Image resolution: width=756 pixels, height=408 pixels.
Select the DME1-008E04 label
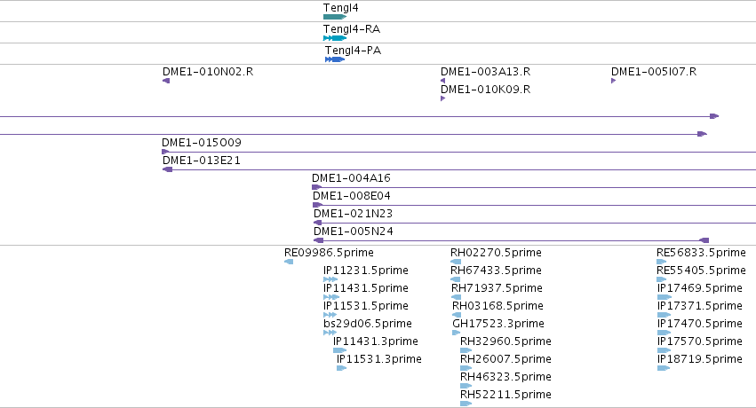click(352, 196)
